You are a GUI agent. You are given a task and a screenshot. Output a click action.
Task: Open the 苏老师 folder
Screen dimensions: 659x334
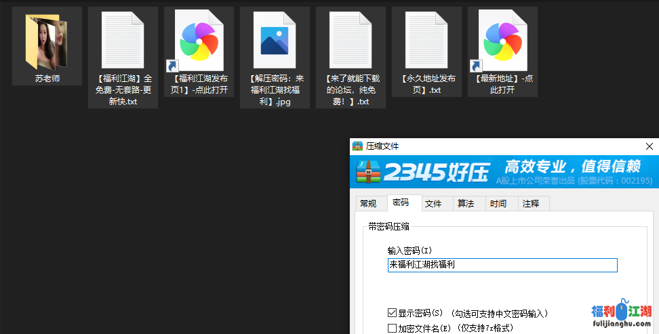pyautogui.click(x=47, y=43)
